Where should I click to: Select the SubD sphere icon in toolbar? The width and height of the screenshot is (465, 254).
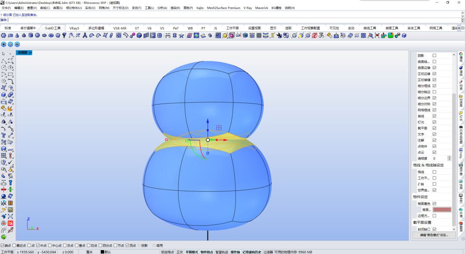[x=37, y=35]
